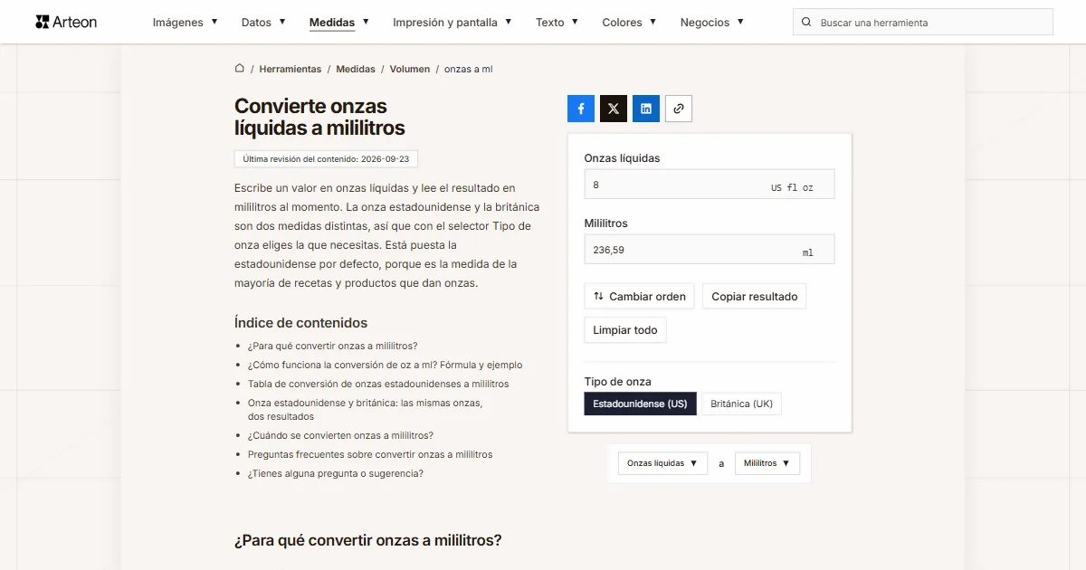
Task: Jump to ¿Tienes alguna pregunta o sugerencia?
Action: [x=335, y=473]
